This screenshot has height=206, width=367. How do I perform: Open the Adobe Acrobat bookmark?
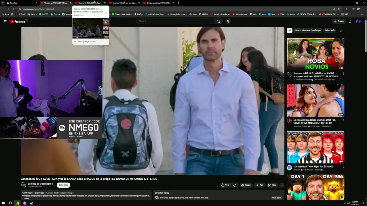point(240,14)
